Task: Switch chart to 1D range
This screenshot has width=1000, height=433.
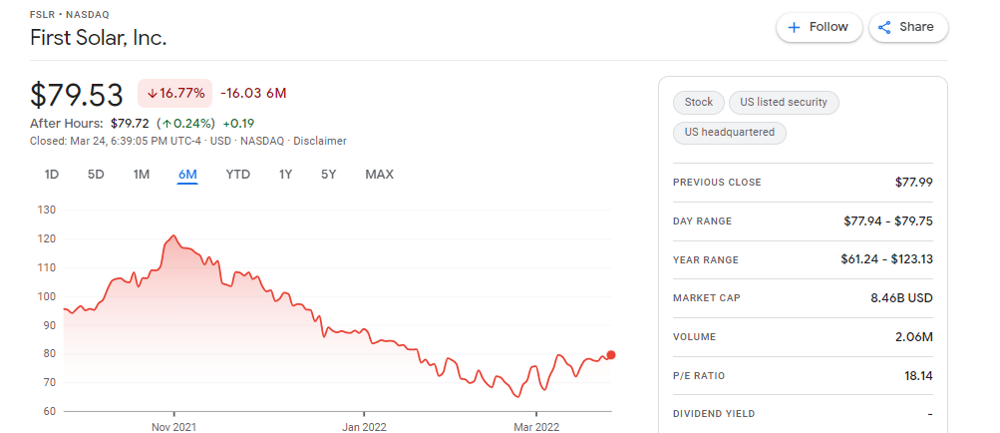Action: tap(52, 175)
